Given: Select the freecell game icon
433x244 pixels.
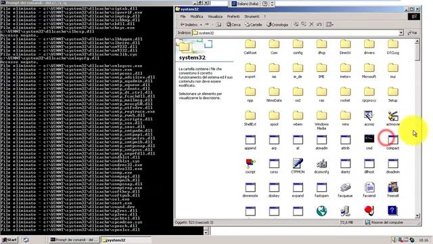Looking at the screenshot, I should 392,190.
